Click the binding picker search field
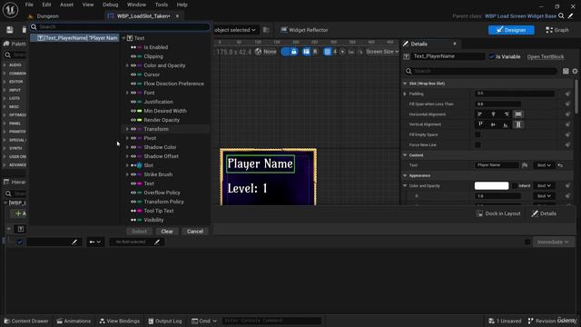The image size is (581, 327). coord(120,27)
